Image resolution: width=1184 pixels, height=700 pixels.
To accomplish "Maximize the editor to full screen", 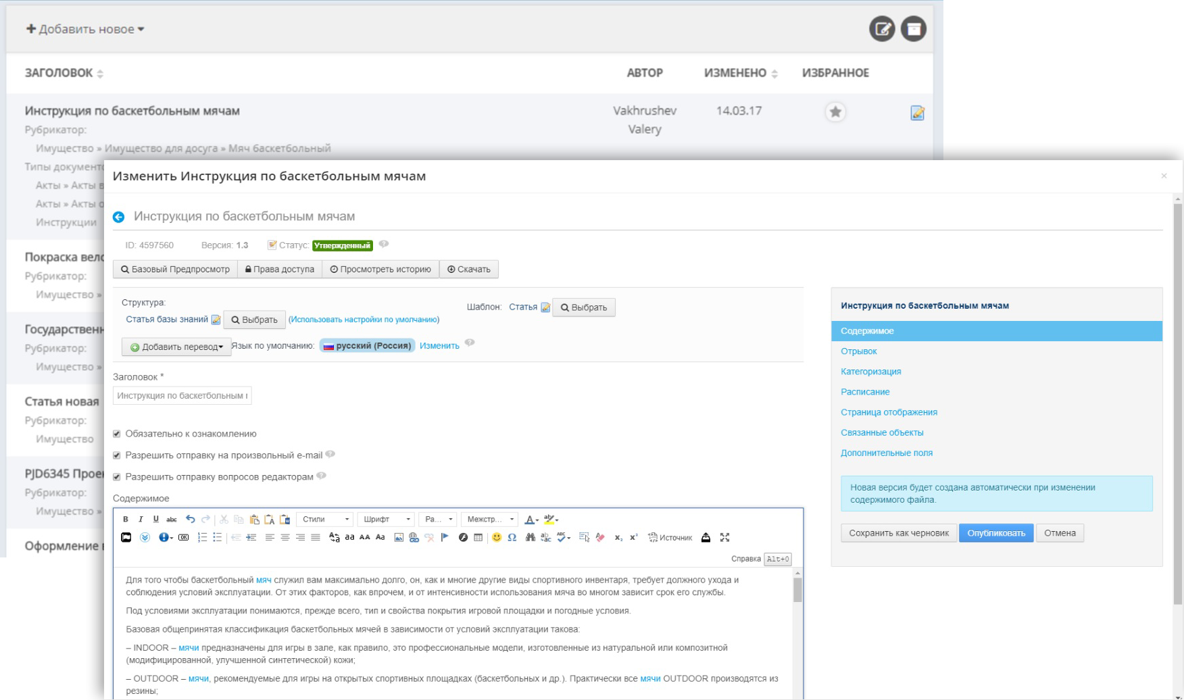I will click(x=724, y=537).
